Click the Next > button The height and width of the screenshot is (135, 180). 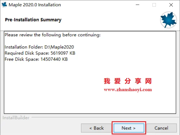(129, 128)
